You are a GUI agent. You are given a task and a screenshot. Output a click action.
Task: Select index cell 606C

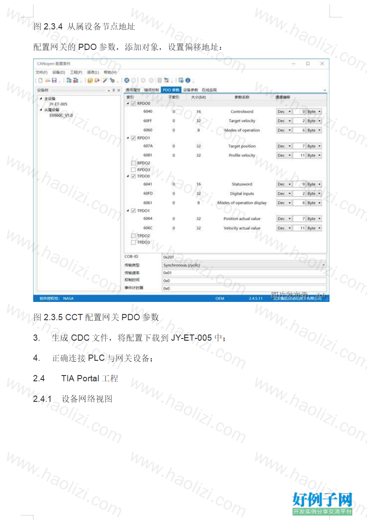click(148, 228)
